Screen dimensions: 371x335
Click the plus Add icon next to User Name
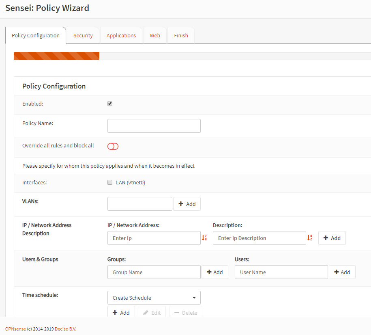point(342,272)
